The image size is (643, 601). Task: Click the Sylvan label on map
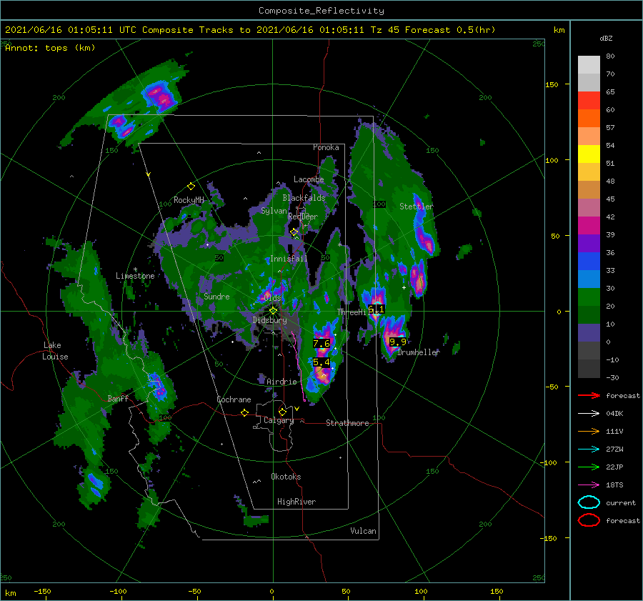tap(274, 211)
